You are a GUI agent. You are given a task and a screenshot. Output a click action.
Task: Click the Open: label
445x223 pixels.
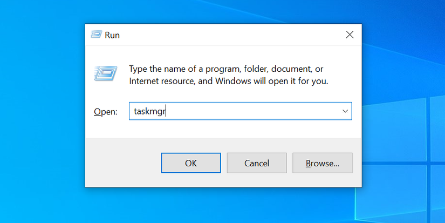pyautogui.click(x=106, y=112)
